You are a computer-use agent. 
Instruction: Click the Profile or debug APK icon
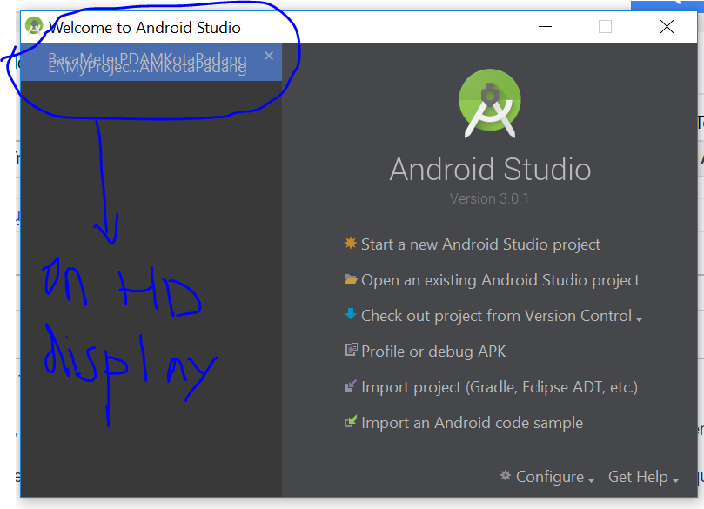(x=351, y=351)
